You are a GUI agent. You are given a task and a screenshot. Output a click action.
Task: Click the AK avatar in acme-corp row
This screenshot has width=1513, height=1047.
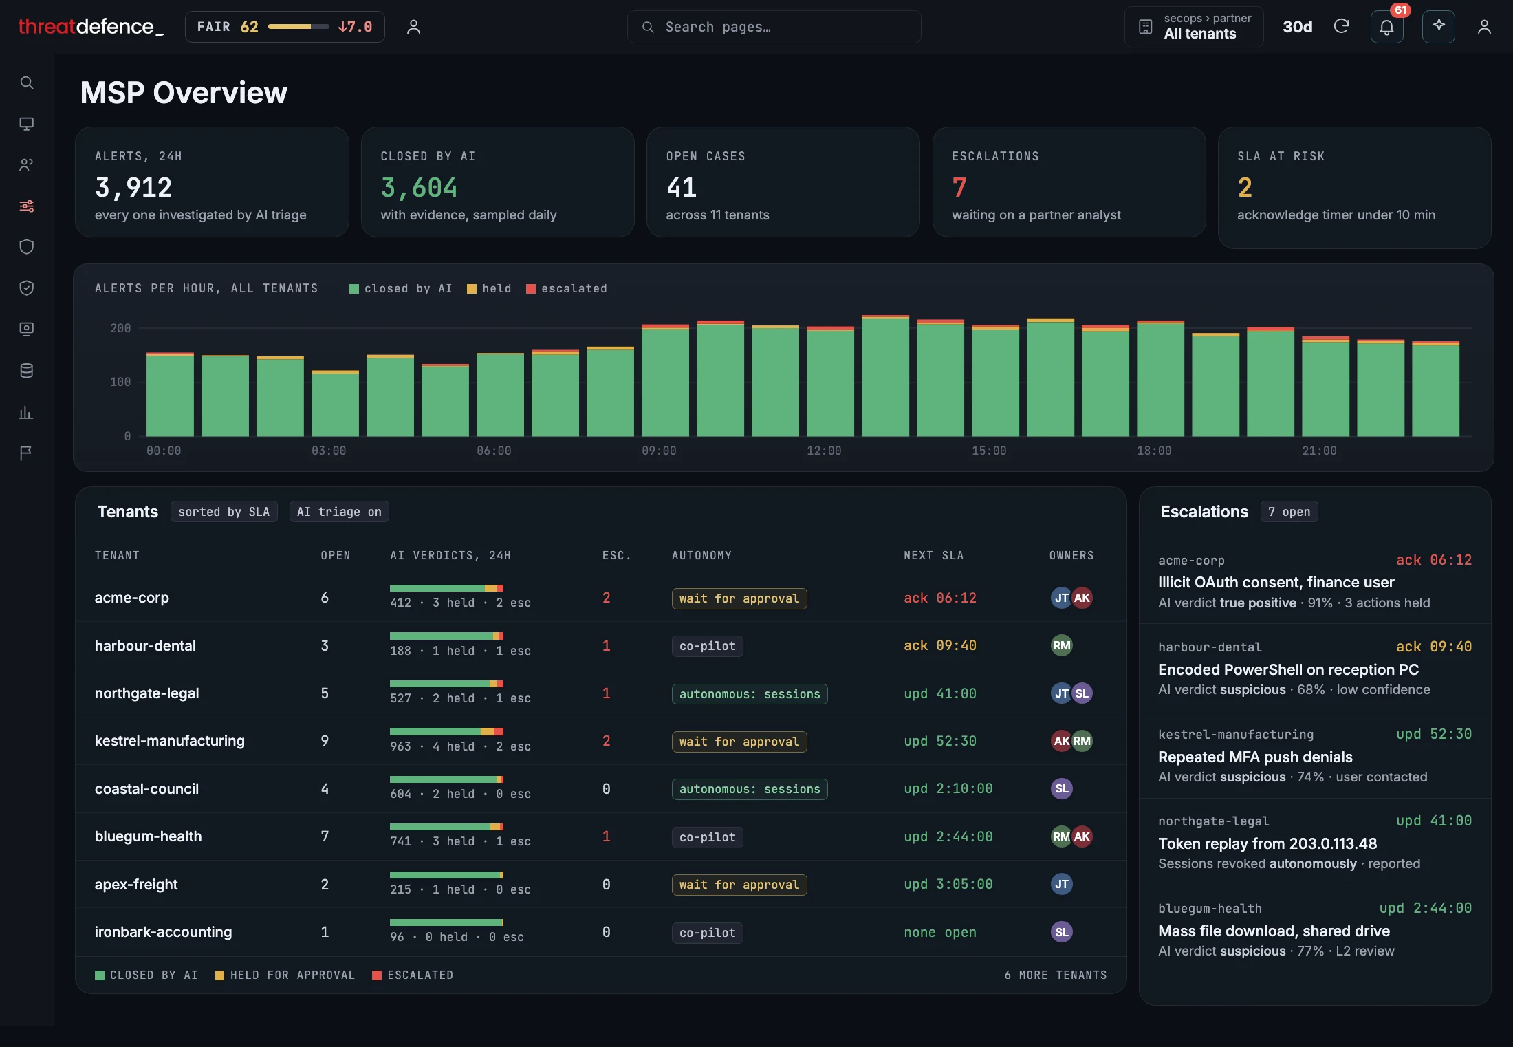1082,598
